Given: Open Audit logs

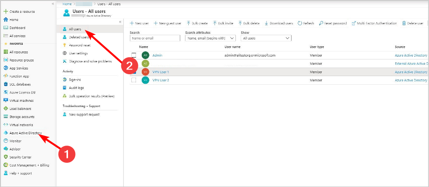Looking at the screenshot, I should pos(76,88).
